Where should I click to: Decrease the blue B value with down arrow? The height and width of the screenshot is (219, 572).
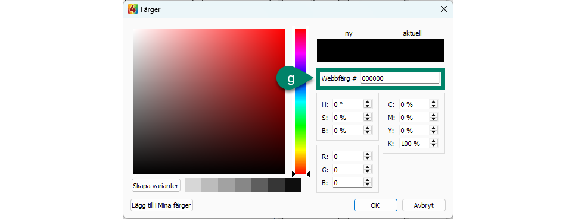pos(368,185)
